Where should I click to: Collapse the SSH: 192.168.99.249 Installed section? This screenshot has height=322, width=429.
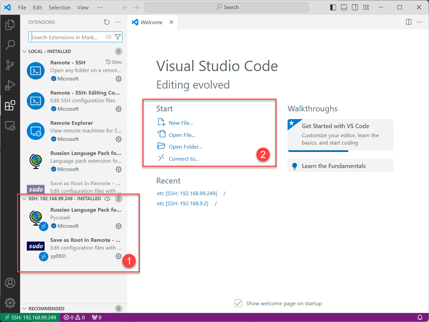coord(24,199)
